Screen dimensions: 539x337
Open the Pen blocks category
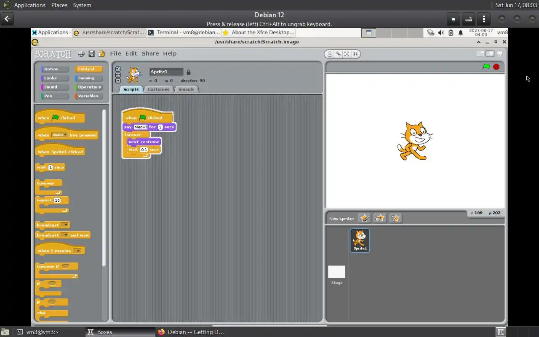55,96
